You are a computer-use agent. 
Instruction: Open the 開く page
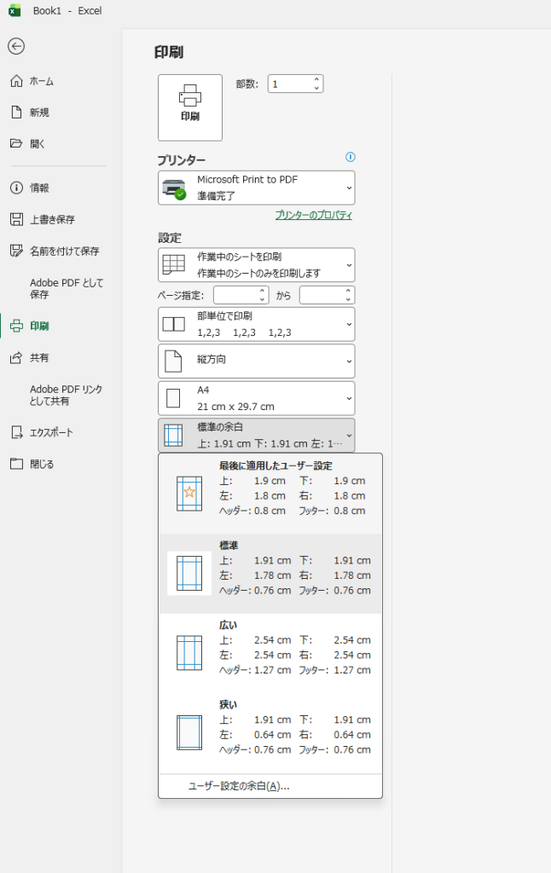pyautogui.click(x=37, y=144)
